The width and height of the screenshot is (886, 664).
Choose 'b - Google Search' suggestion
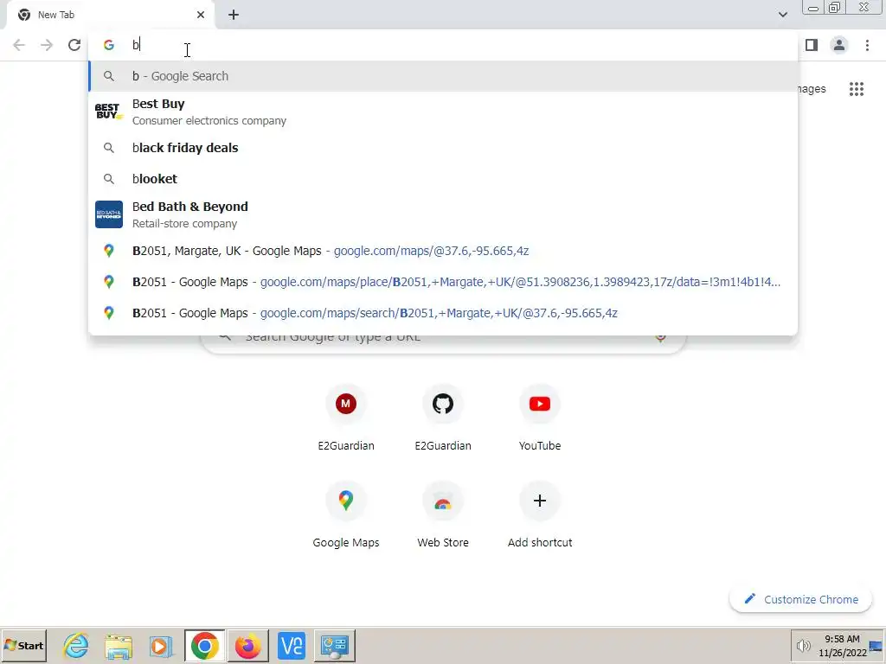point(443,76)
